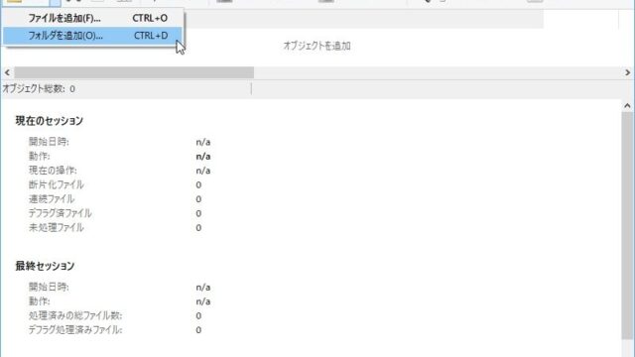635x357 pixels.
Task: Click the 現在のセッション heading
Action: click(50, 121)
